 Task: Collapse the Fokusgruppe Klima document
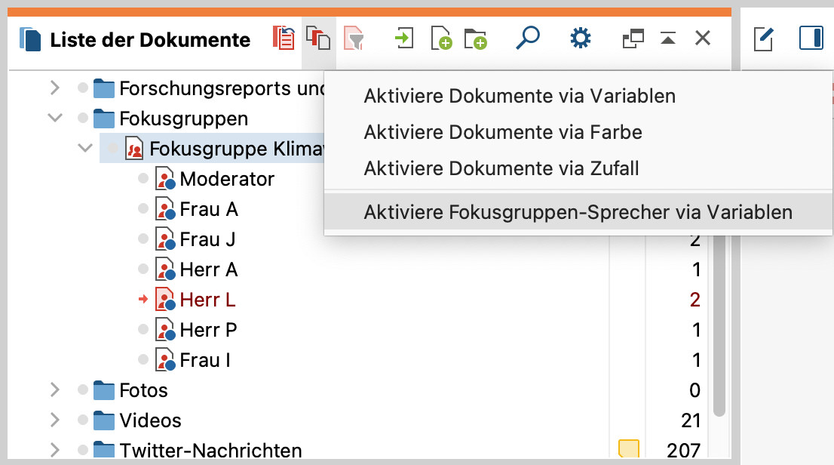(x=85, y=148)
